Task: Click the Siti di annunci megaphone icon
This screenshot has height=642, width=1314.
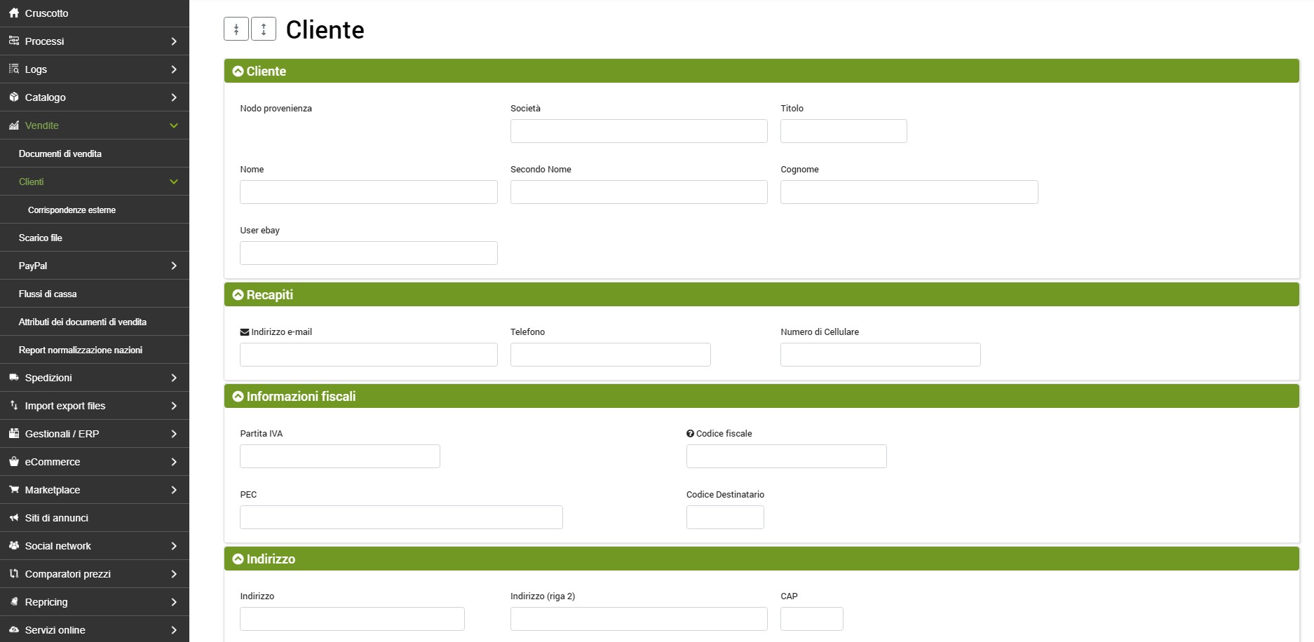Action: tap(14, 518)
